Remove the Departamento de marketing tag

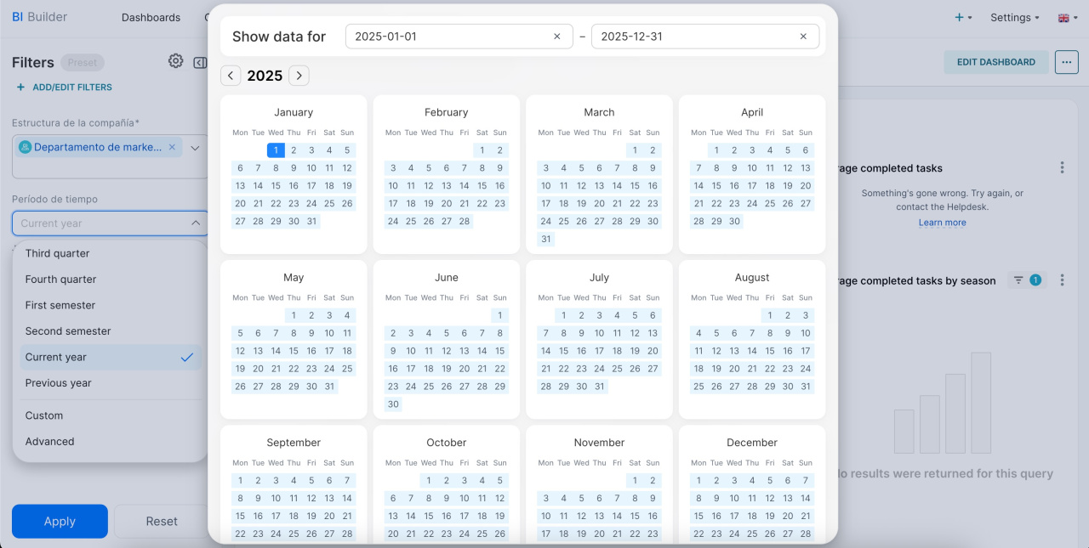click(172, 147)
